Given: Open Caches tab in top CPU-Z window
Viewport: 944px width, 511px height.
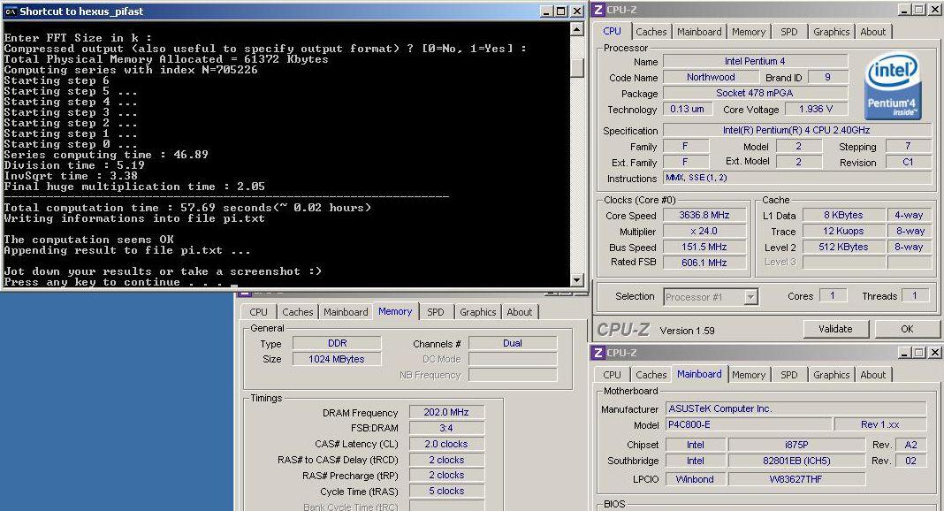Looking at the screenshot, I should pos(651,32).
